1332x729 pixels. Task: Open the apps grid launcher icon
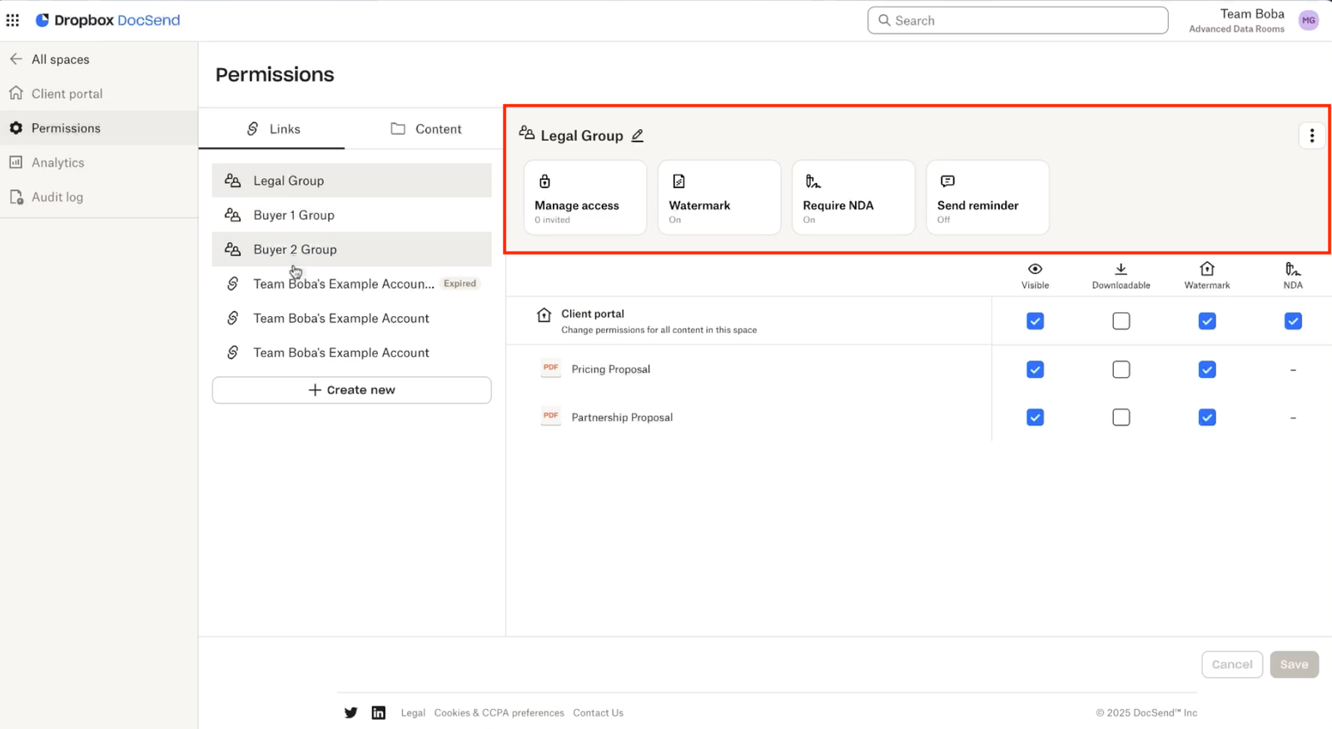point(12,20)
